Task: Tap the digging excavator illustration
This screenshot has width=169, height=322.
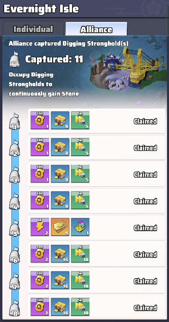Action: point(128,70)
